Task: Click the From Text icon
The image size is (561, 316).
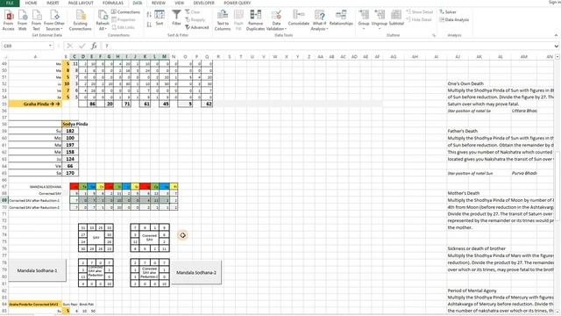Action: pyautogui.click(x=37, y=20)
